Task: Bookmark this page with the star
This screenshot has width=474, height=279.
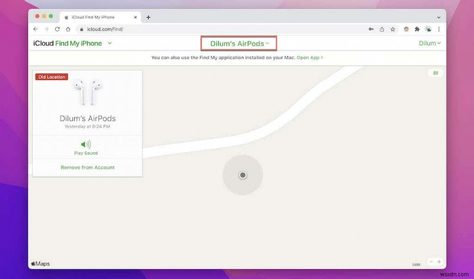Action: point(393,29)
